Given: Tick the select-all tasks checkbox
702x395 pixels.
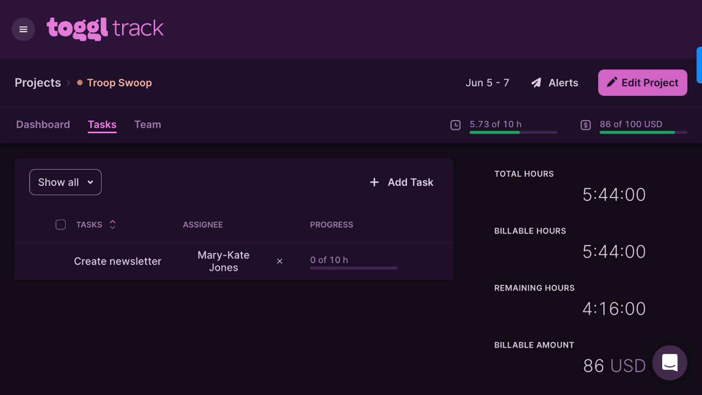Looking at the screenshot, I should pos(61,225).
